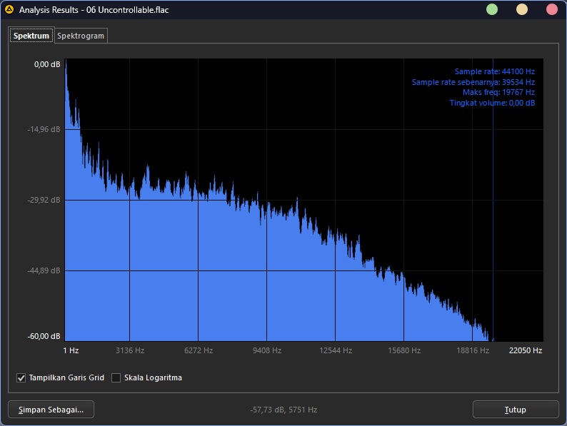The image size is (567, 426).
Task: Switch to the Spektrogram tab
Action: [x=81, y=36]
